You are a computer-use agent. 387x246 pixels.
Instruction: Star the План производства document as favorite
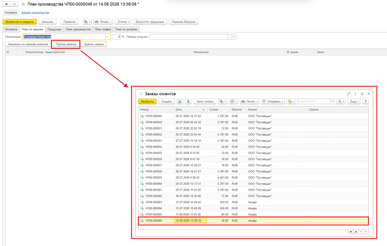tap(23, 5)
